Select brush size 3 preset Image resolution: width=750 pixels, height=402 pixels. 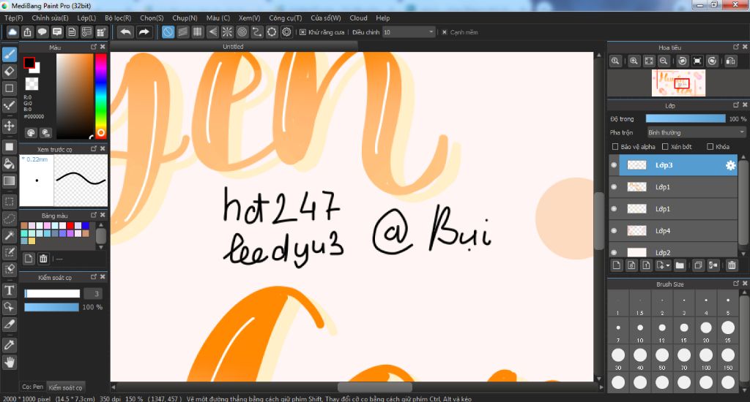684,303
